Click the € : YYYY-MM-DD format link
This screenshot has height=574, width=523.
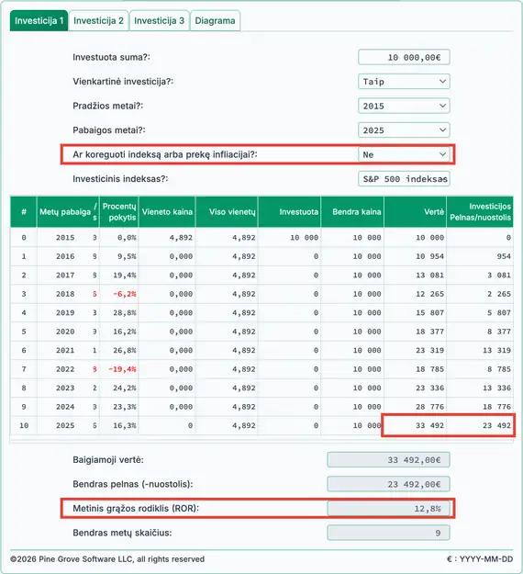[480, 559]
